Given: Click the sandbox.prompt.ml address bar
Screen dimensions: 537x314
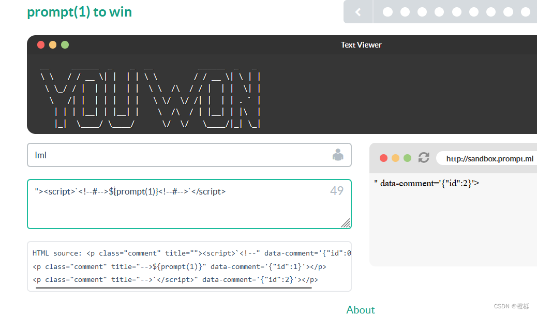Looking at the screenshot, I should tap(486, 158).
